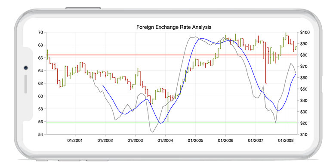This screenshot has height=168, width=336.
Task: Click the $40 label on right axis
Action: click(304, 101)
